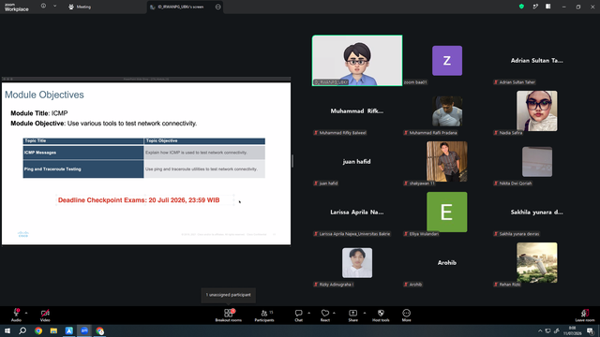
Task: Open Host tools shield icon
Action: (381, 315)
